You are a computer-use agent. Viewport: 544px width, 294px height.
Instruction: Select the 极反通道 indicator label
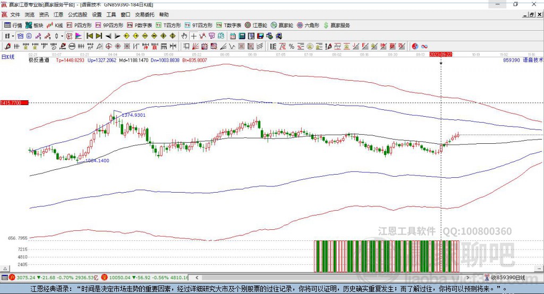click(x=39, y=60)
